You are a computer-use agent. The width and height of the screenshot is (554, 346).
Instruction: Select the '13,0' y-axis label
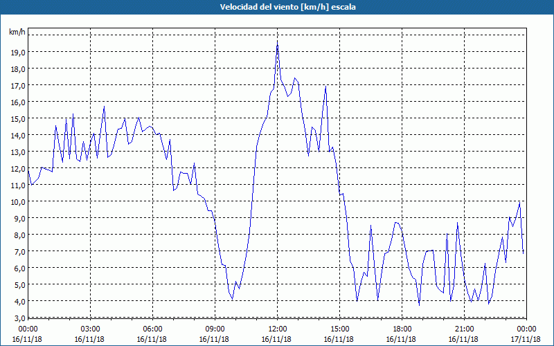pos(19,152)
